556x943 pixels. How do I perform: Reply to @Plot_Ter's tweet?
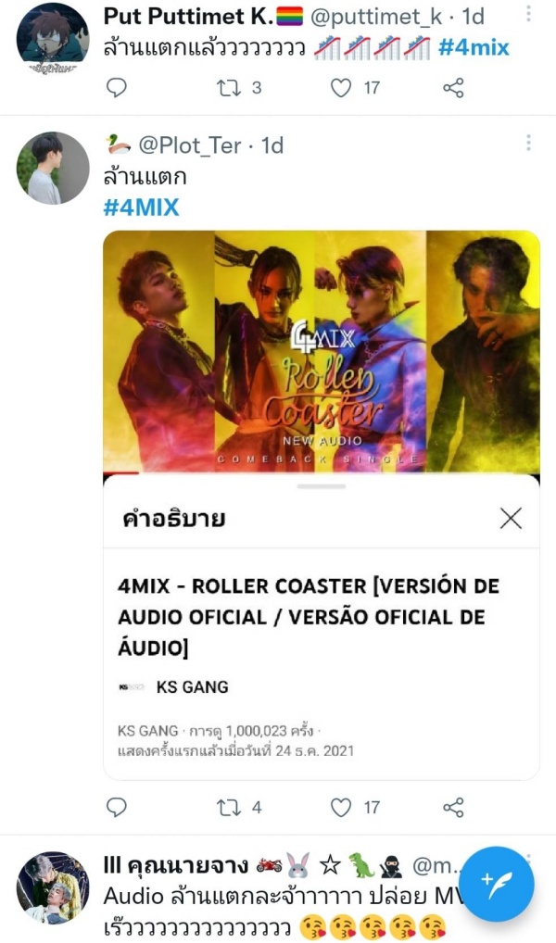(x=116, y=807)
